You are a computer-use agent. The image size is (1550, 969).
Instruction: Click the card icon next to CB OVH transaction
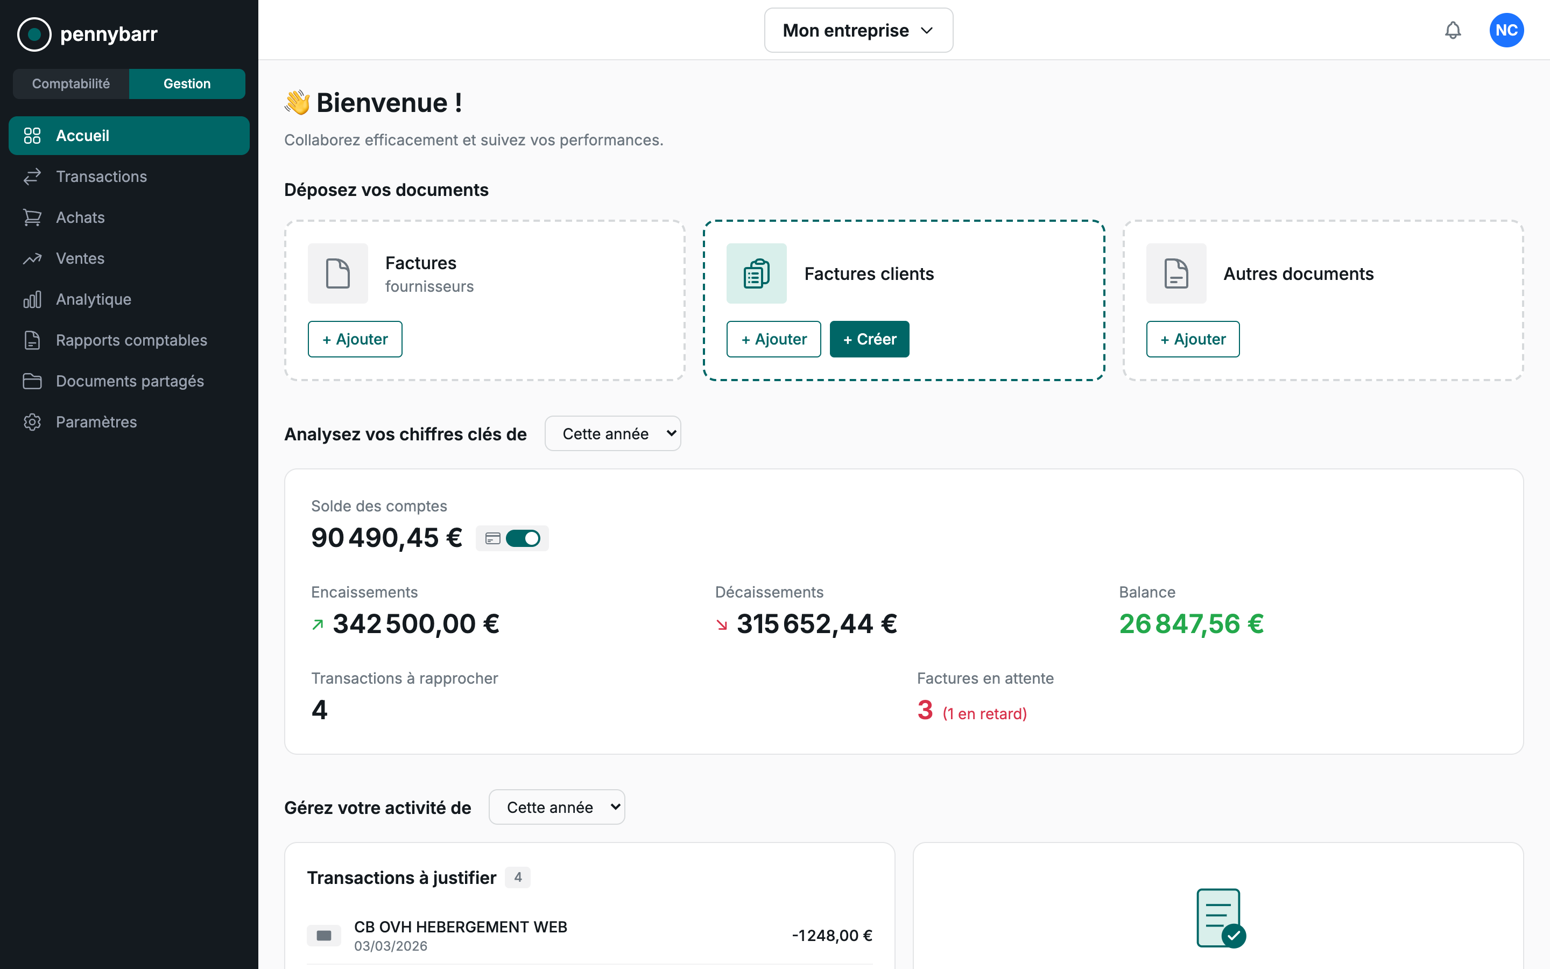[324, 936]
